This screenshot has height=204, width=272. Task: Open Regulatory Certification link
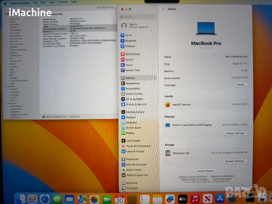(222, 176)
